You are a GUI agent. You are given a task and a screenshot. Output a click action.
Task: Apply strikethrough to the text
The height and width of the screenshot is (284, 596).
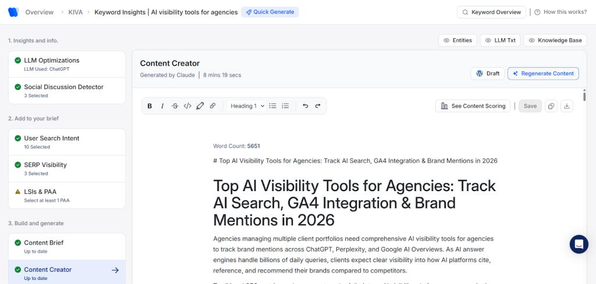coord(175,106)
